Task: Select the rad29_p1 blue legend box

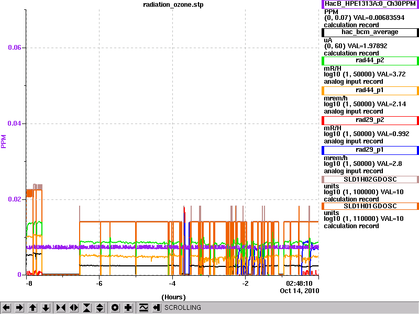Action: [x=370, y=150]
